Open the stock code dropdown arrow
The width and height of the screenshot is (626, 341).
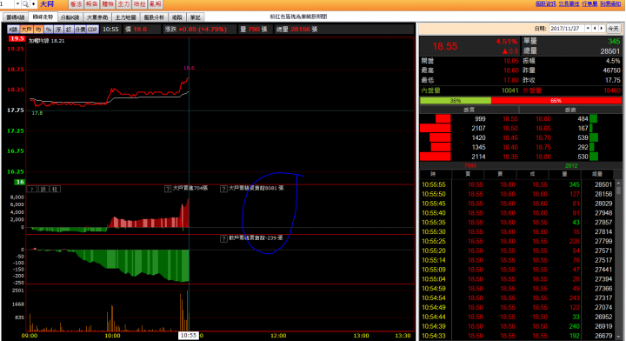pyautogui.click(x=17, y=4)
